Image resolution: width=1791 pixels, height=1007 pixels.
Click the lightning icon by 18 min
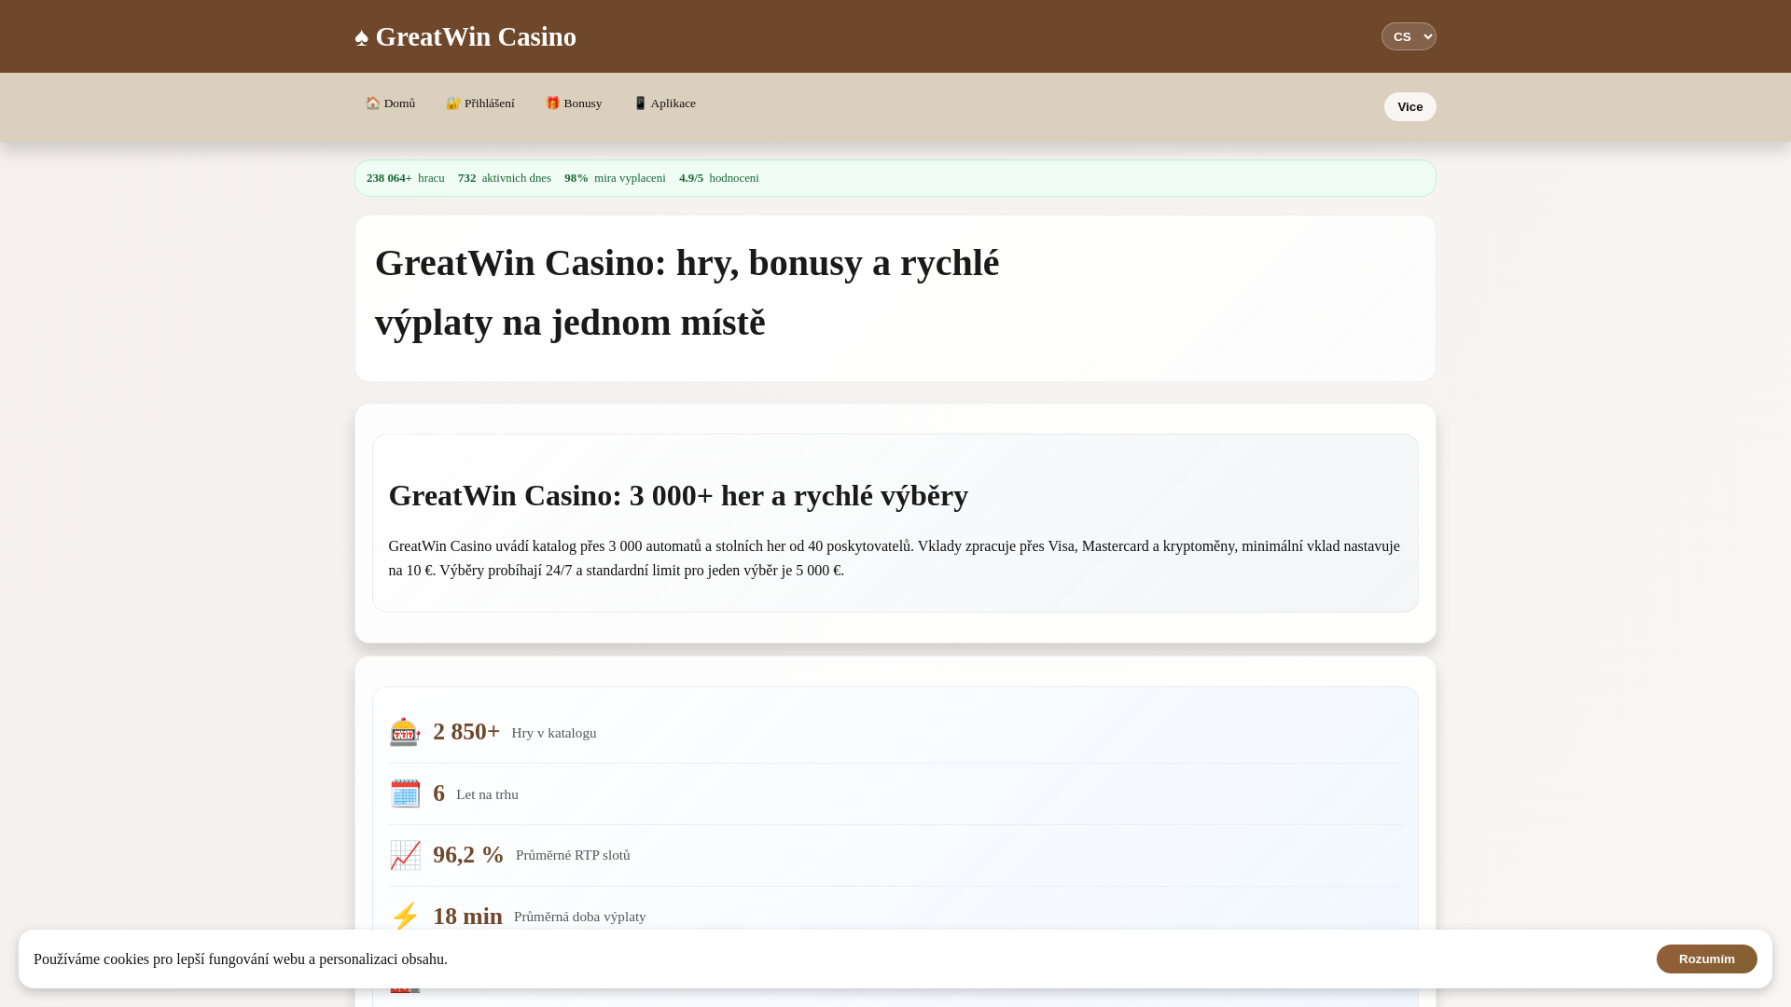[405, 916]
